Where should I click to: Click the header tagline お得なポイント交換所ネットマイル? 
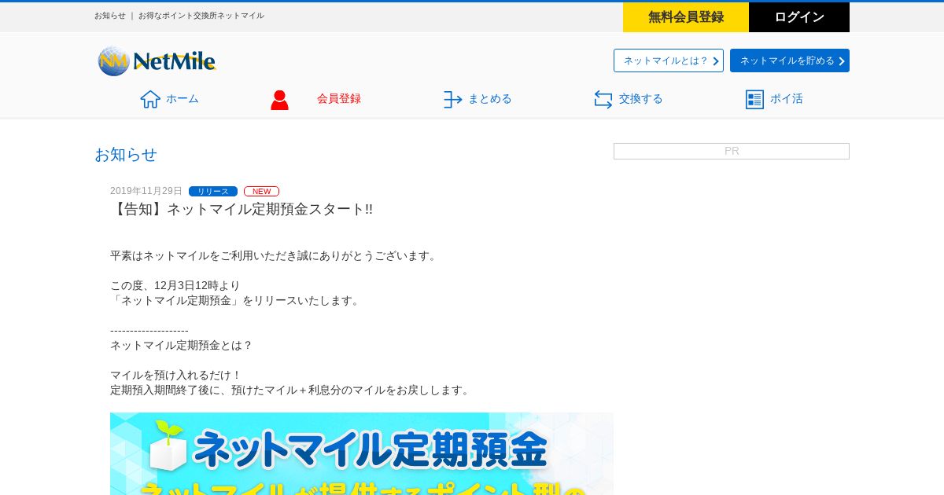(x=201, y=16)
